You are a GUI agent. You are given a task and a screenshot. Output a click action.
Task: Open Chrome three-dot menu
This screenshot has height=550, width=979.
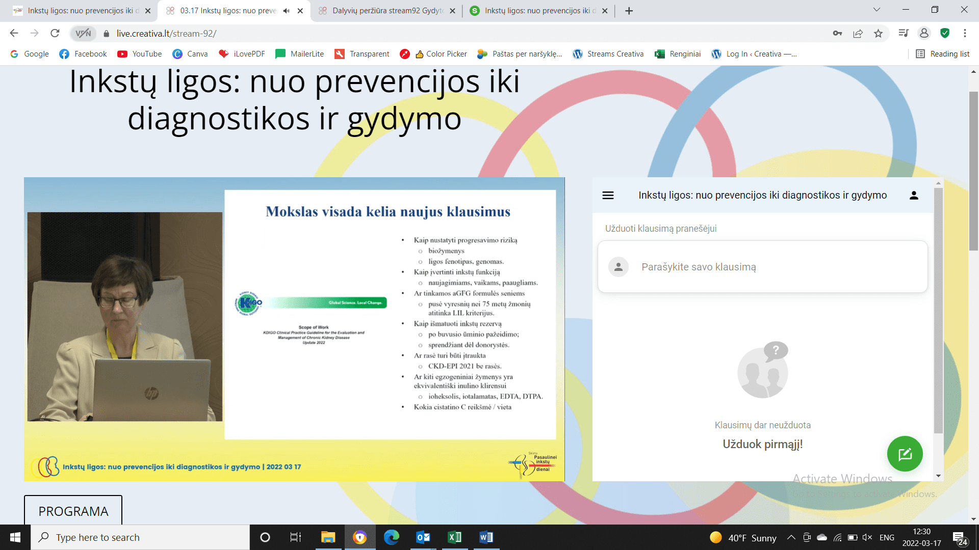click(965, 33)
